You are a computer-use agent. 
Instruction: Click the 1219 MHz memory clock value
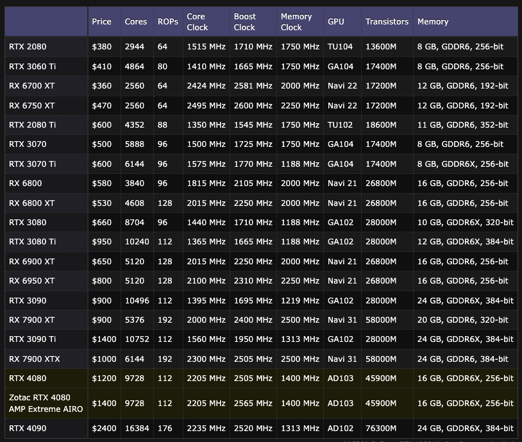(x=300, y=300)
